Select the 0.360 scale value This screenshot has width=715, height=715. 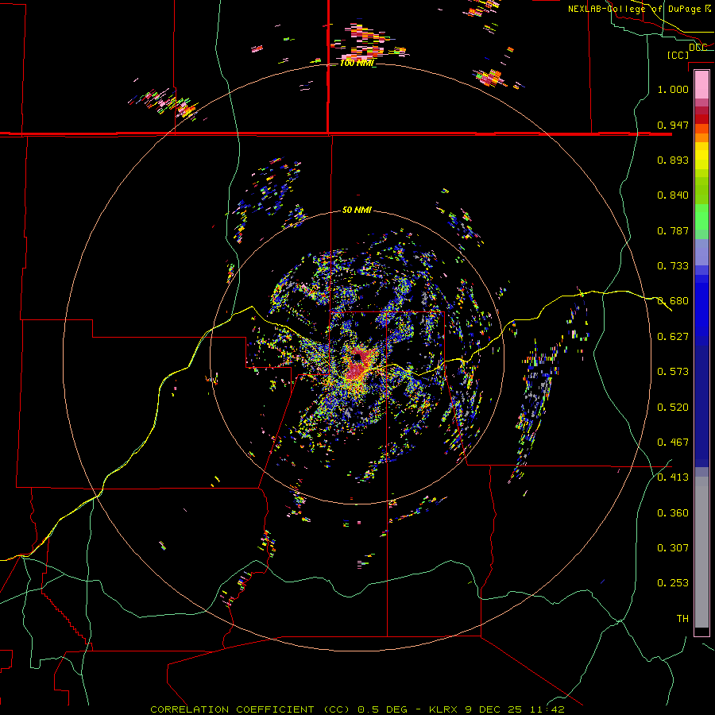coord(673,513)
